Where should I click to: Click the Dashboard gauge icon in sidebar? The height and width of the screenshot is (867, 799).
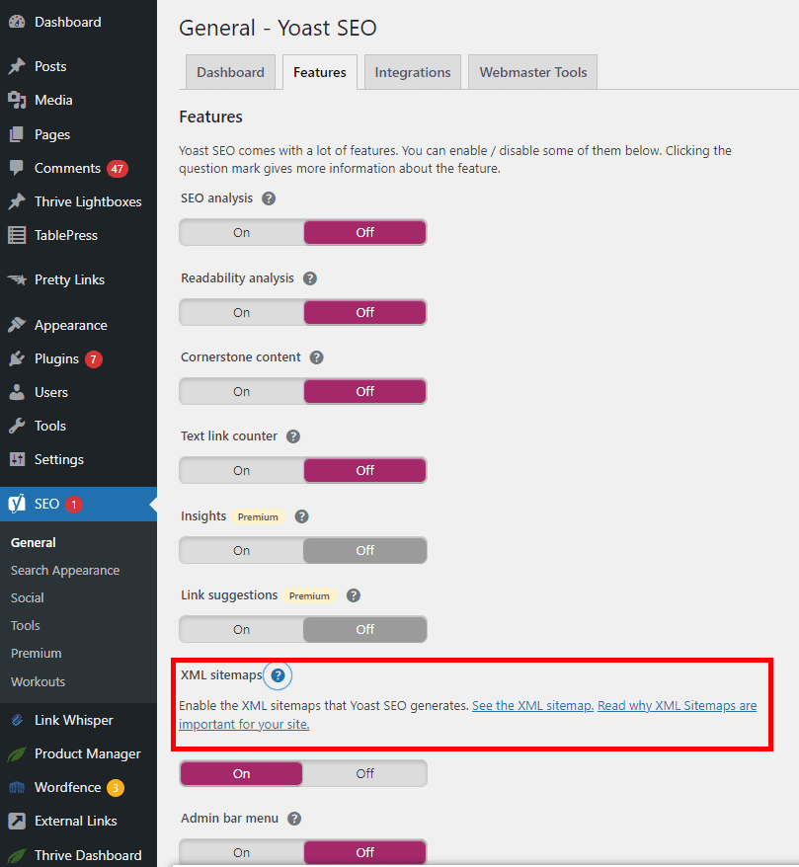tap(17, 22)
